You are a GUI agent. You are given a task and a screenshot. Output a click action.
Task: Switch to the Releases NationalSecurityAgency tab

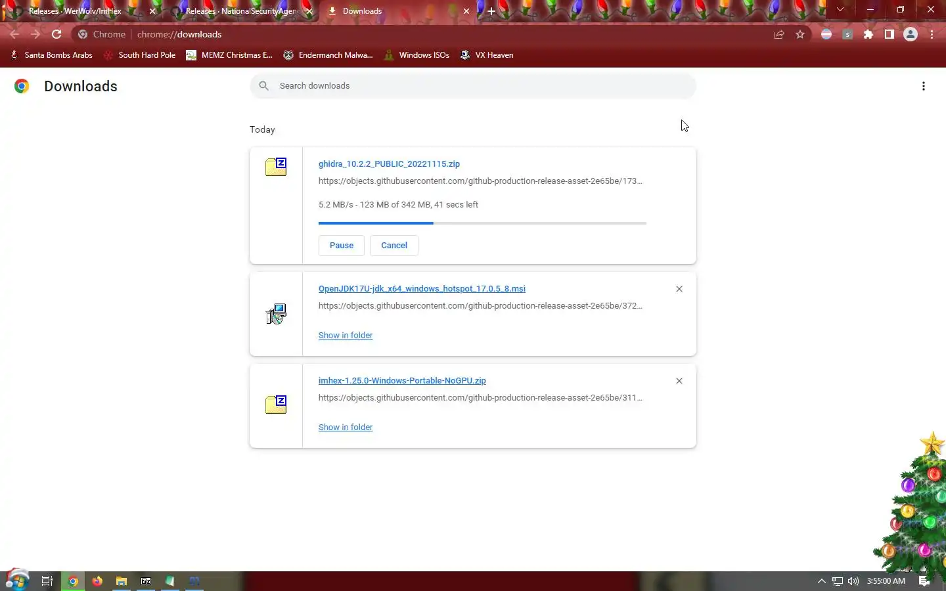240,11
